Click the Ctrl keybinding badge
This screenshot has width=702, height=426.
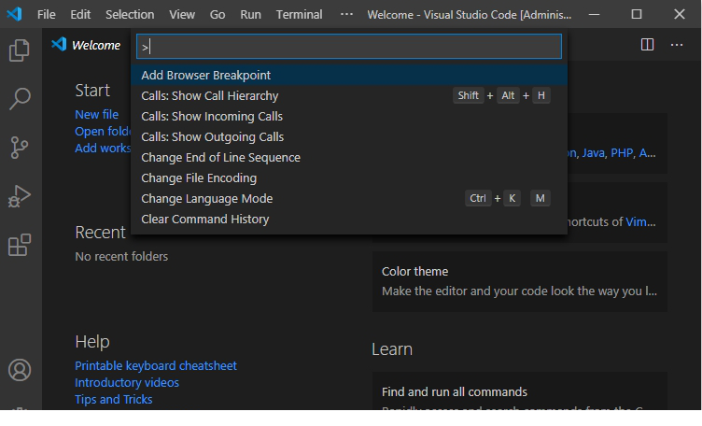click(x=478, y=198)
